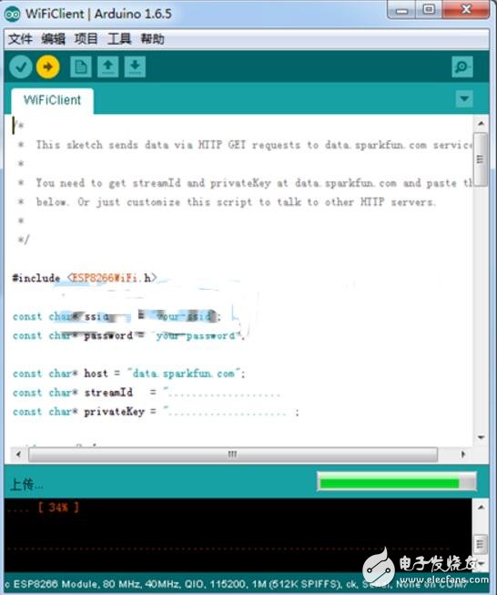Open the 工具 menu
Screen dimensions: 497x595
point(119,38)
